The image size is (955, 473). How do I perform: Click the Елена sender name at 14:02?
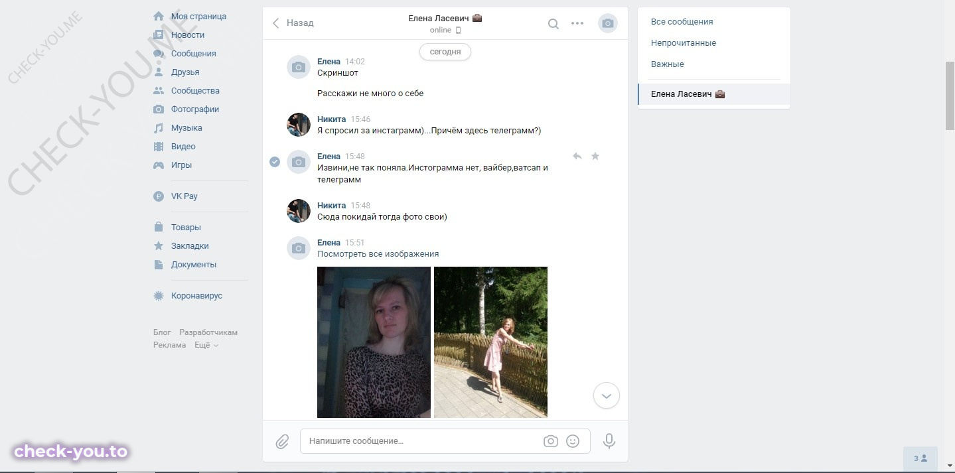[329, 62]
